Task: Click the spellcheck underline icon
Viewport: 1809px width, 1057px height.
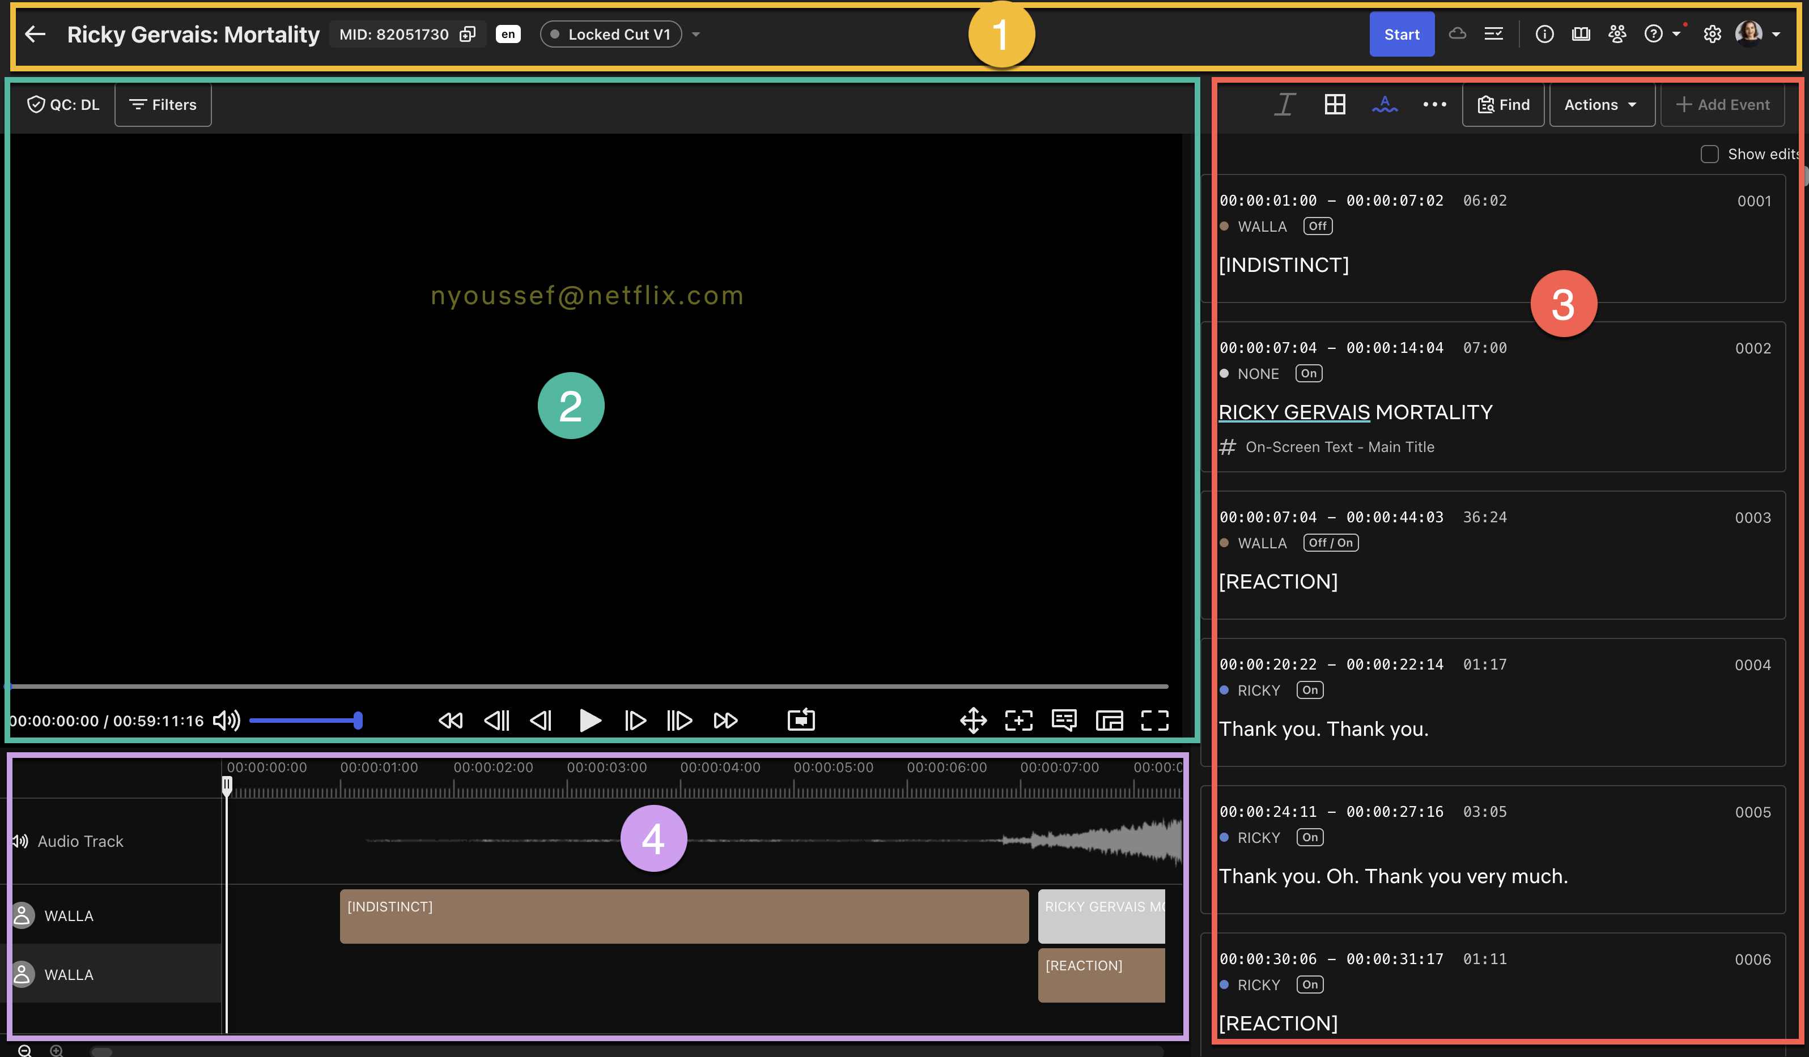Action: [x=1384, y=105]
